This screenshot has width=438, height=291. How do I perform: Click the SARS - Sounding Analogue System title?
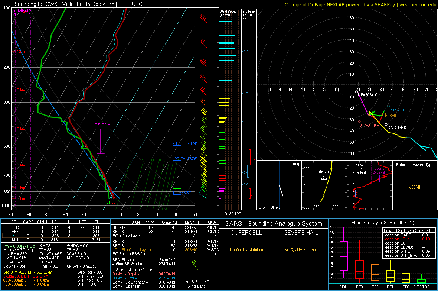[x=274, y=224]
